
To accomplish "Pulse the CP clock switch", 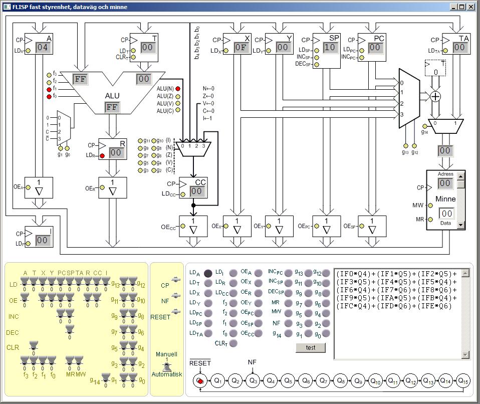I will point(176,279).
